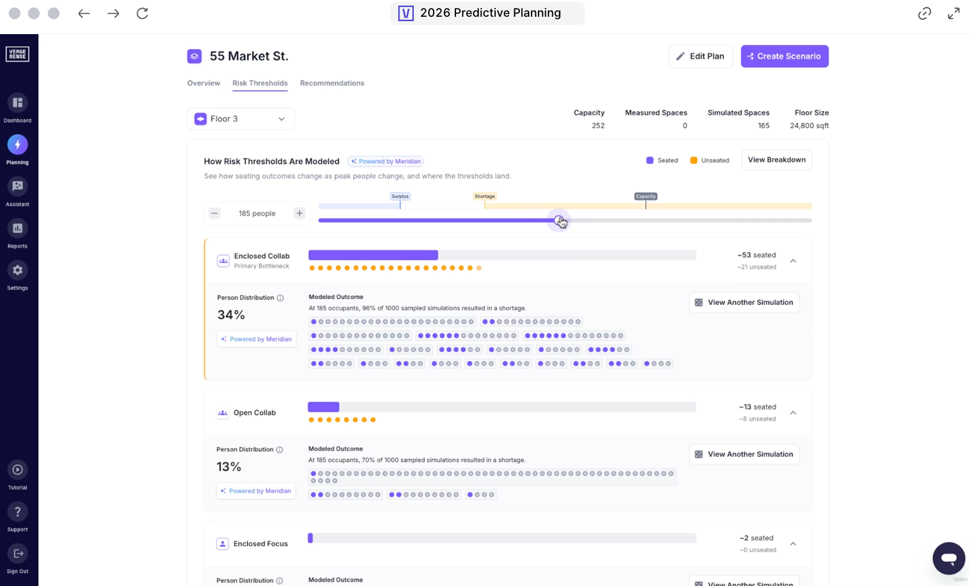The image size is (969, 586).
Task: Open the Floor 3 dropdown
Action: (x=241, y=119)
